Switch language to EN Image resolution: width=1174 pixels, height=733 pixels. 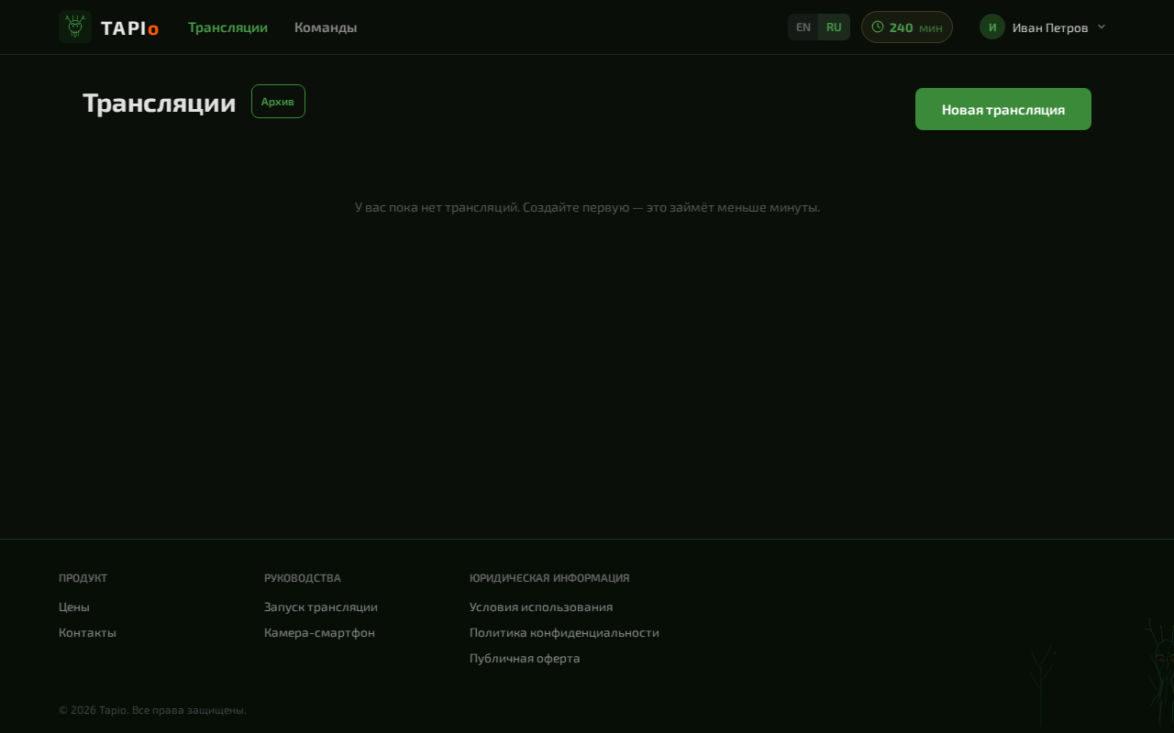pos(803,27)
